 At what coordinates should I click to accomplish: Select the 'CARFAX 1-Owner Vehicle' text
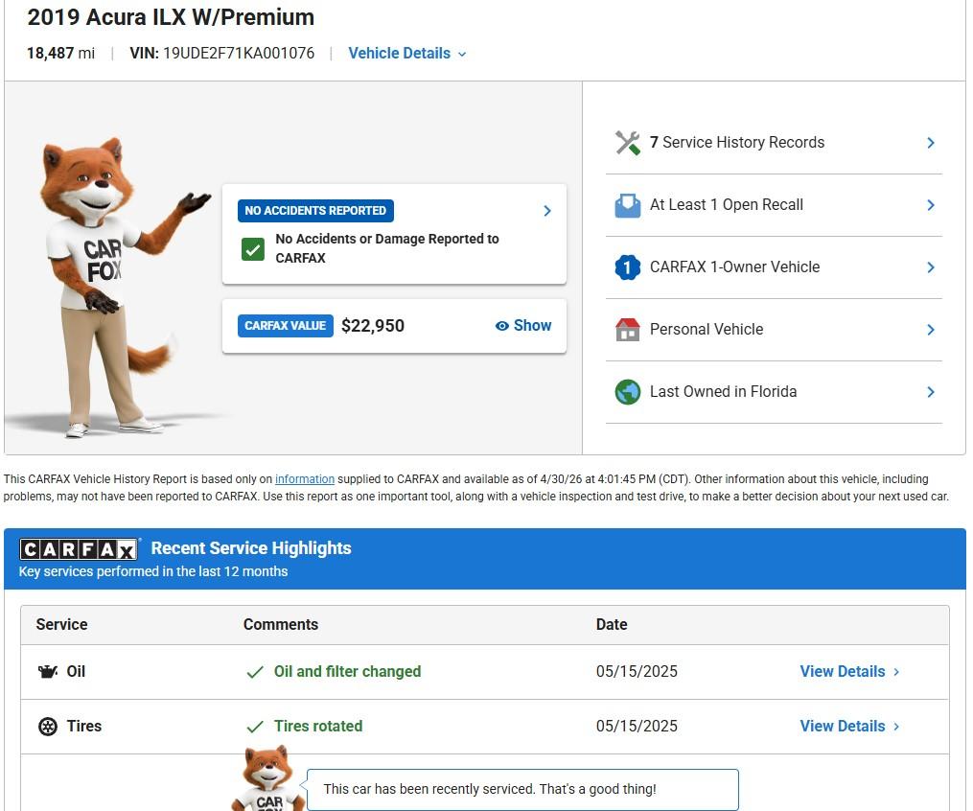(734, 266)
